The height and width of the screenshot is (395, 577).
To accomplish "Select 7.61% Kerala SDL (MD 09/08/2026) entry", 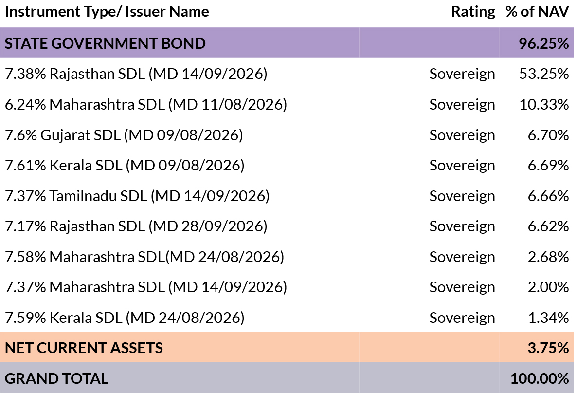I will (x=125, y=166).
